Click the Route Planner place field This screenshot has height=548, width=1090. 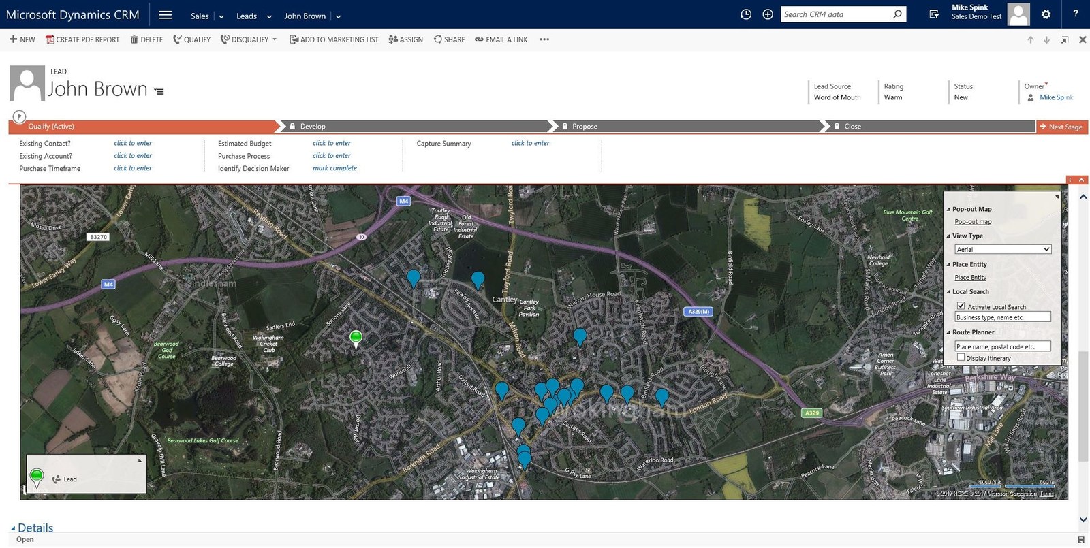1003,346
